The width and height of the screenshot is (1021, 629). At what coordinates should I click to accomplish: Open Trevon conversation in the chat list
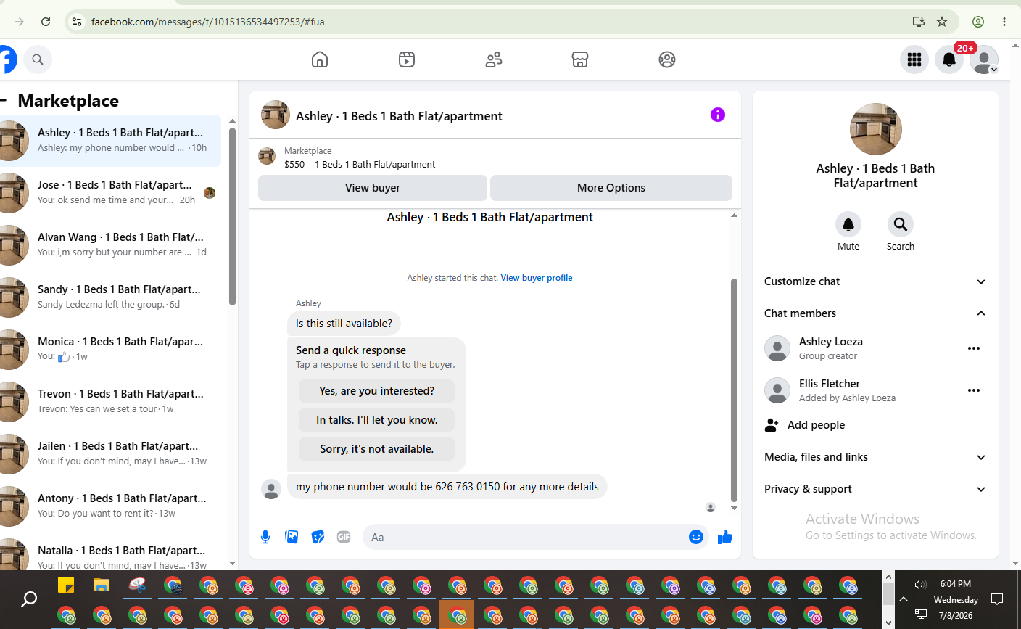110,401
